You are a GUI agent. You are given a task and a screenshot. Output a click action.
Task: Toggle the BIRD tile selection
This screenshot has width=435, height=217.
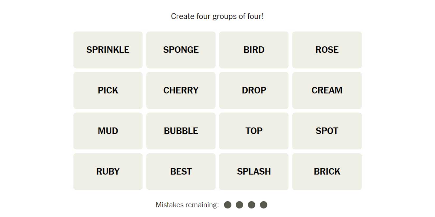coord(254,50)
